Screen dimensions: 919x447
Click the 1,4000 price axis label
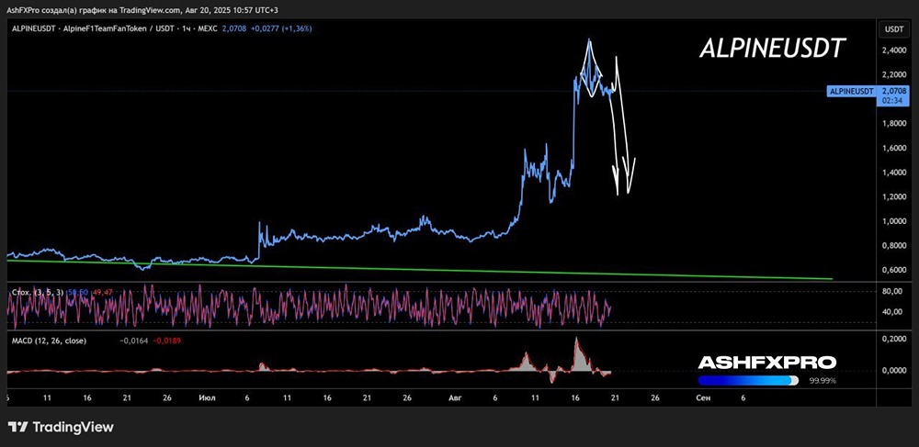895,173
